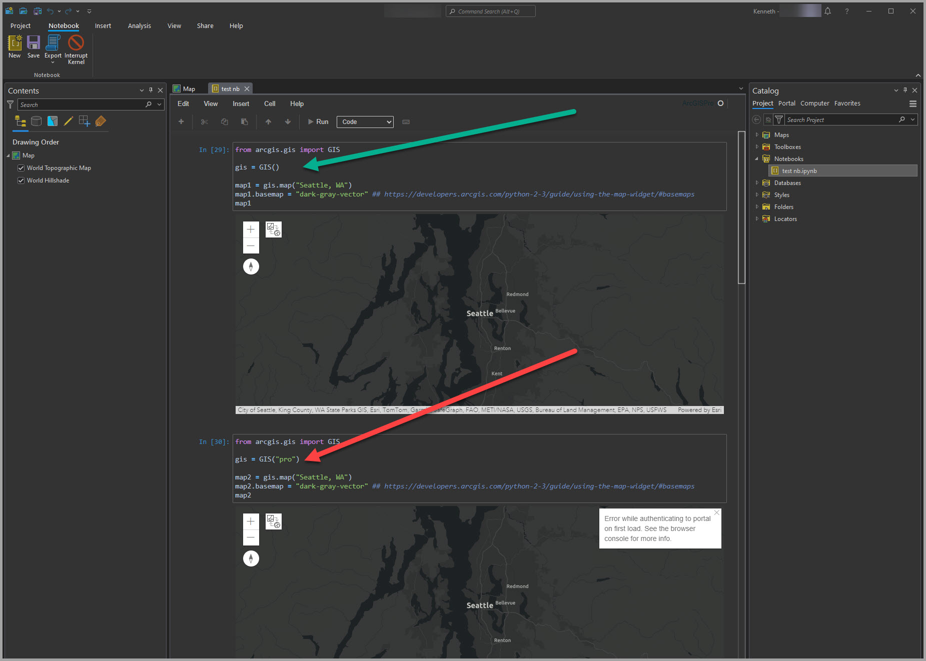Close the test nb tab
The width and height of the screenshot is (926, 661).
247,89
